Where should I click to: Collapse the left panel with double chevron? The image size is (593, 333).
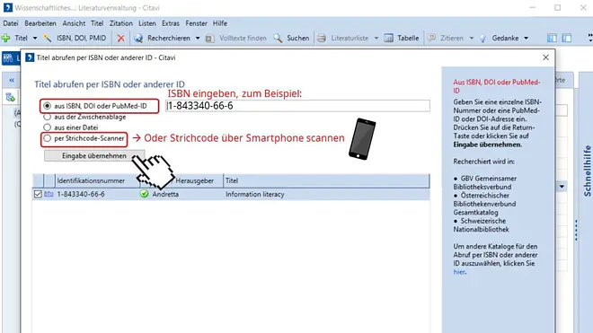[12, 80]
